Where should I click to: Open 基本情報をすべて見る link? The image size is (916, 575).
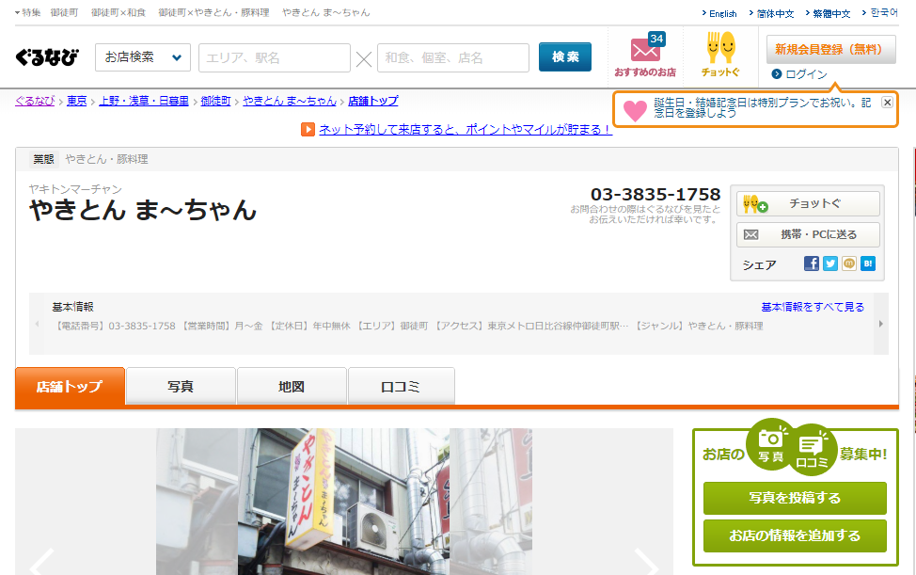(x=813, y=307)
